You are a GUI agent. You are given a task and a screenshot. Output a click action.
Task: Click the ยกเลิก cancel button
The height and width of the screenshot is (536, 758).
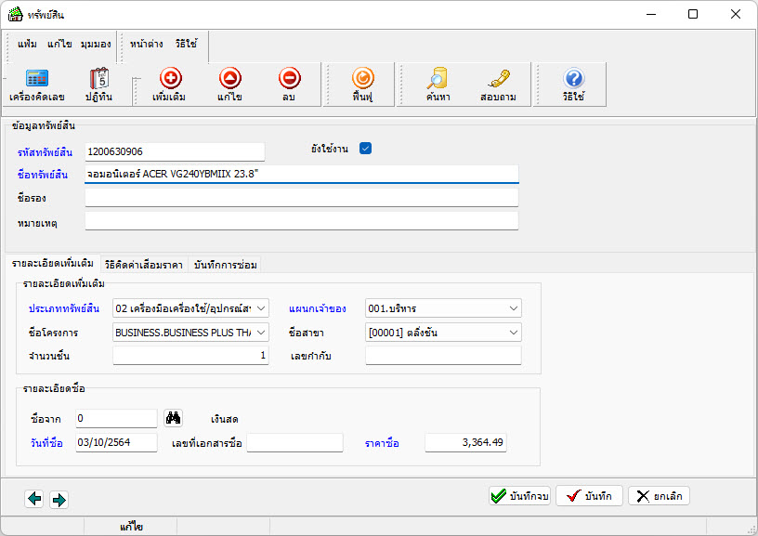pyautogui.click(x=659, y=496)
